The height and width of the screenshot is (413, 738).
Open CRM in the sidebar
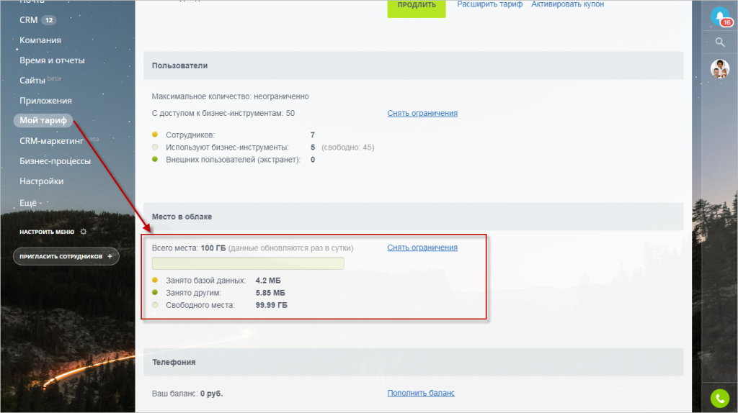coord(28,20)
